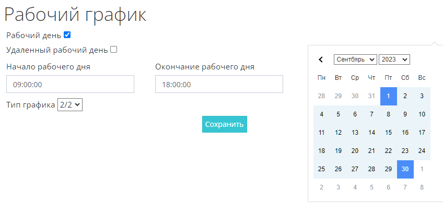The image size is (443, 213).
Task: Choose September 13 in the calendar
Action: (355, 133)
